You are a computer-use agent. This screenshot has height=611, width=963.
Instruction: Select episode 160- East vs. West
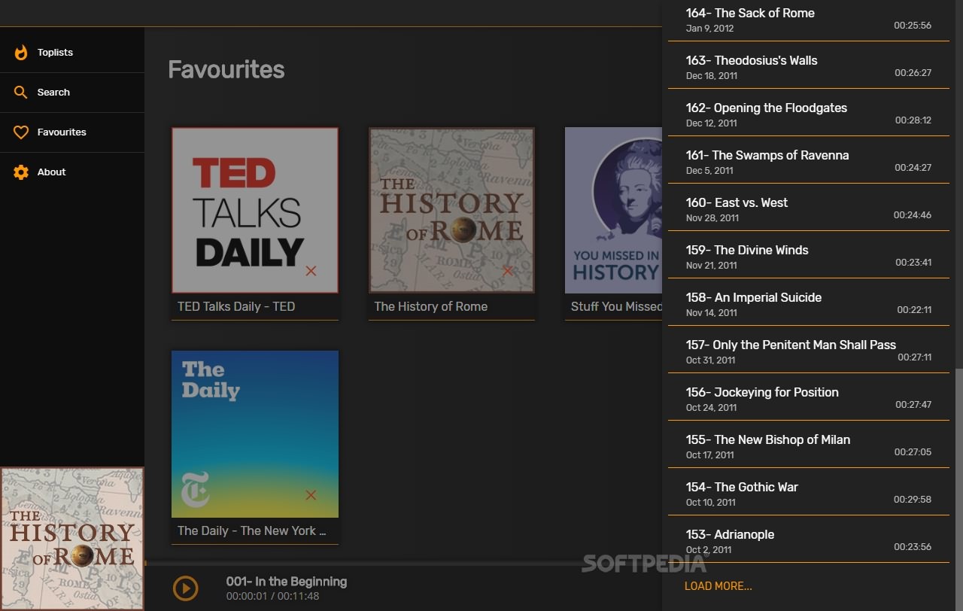(809, 208)
